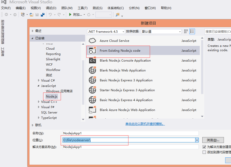The height and width of the screenshot is (167, 231).
Task: Click the template list scrollbar up arrow
Action: [202, 38]
